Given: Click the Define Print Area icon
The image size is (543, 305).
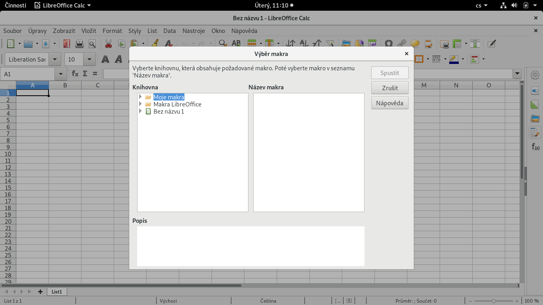Looking at the screenshot, I should point(444,44).
